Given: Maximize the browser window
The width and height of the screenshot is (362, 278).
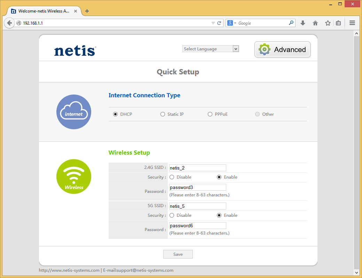Looking at the screenshot, I should [340, 4].
